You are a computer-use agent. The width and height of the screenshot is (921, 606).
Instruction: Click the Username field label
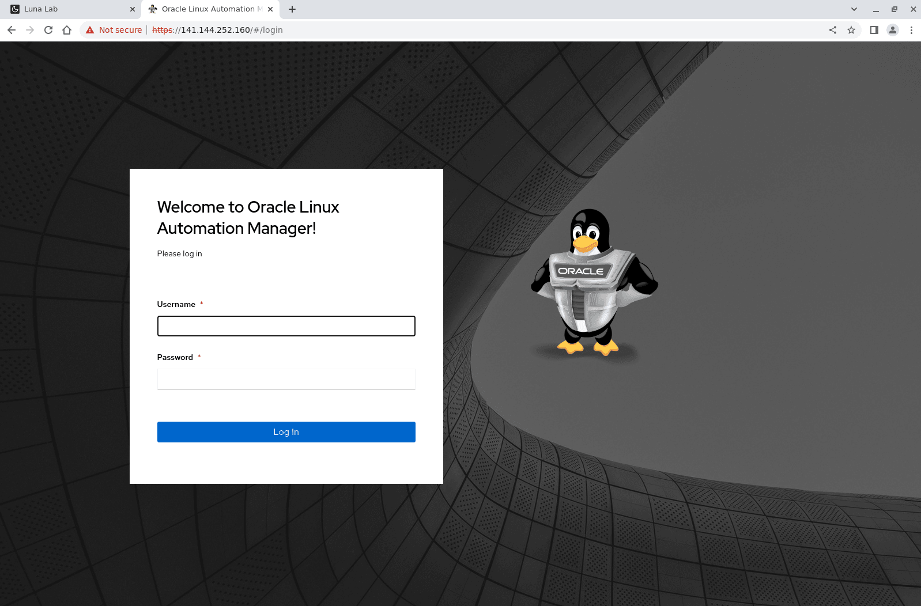(176, 304)
